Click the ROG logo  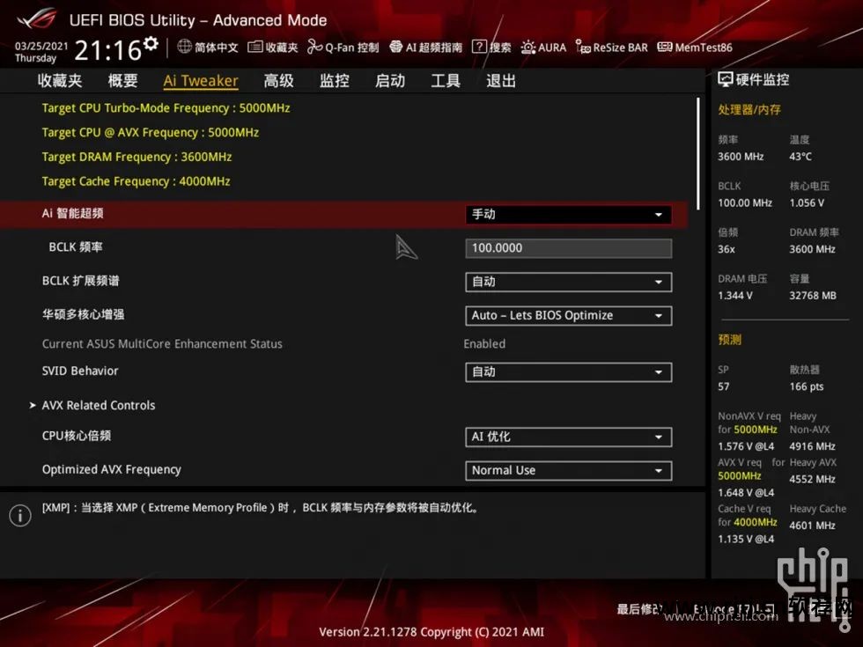pyautogui.click(x=36, y=19)
